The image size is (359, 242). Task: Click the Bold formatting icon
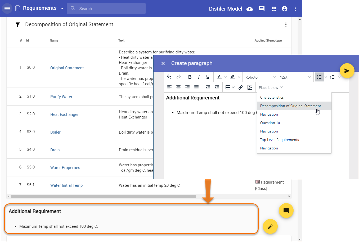pos(190,77)
